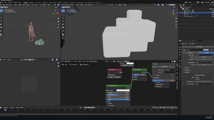Select the Move tool in right viewport toolbar
This screenshot has width=214, height=120.
pyautogui.click(x=63, y=18)
